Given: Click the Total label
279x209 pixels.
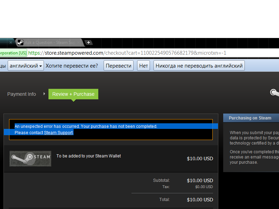Looking at the screenshot, I should pos(164,200).
